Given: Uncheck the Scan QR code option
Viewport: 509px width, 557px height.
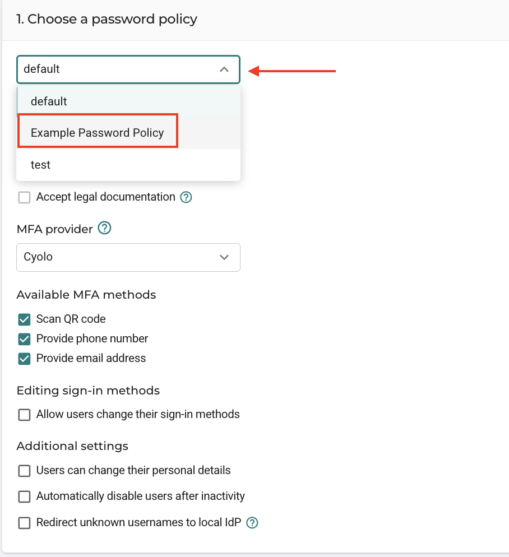Looking at the screenshot, I should pos(24,319).
